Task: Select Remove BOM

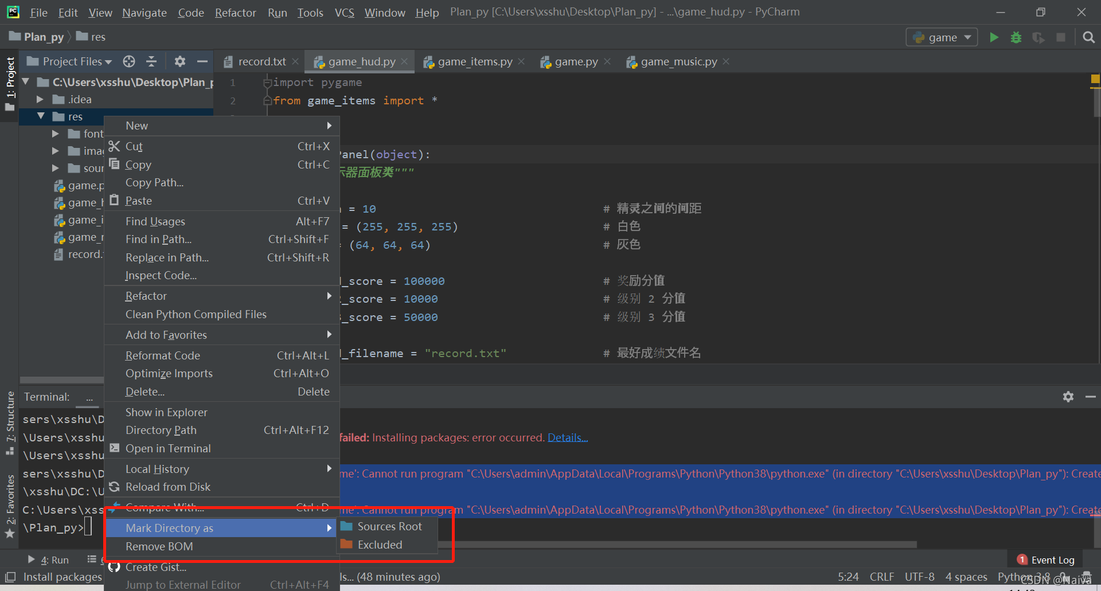Action: click(x=222, y=546)
